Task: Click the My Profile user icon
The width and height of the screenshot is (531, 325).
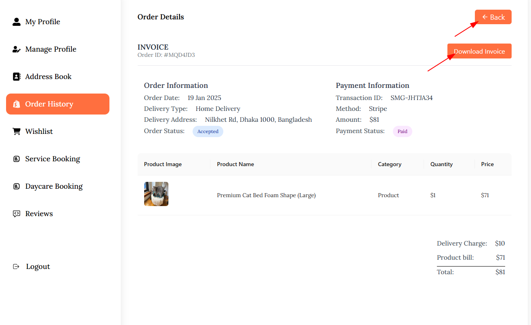Action: (x=17, y=22)
